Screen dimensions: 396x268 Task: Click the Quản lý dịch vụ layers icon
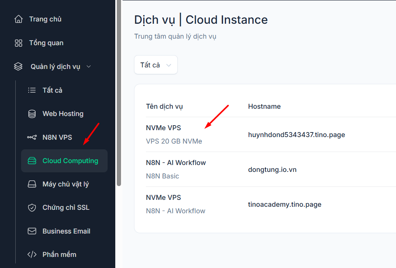point(18,67)
